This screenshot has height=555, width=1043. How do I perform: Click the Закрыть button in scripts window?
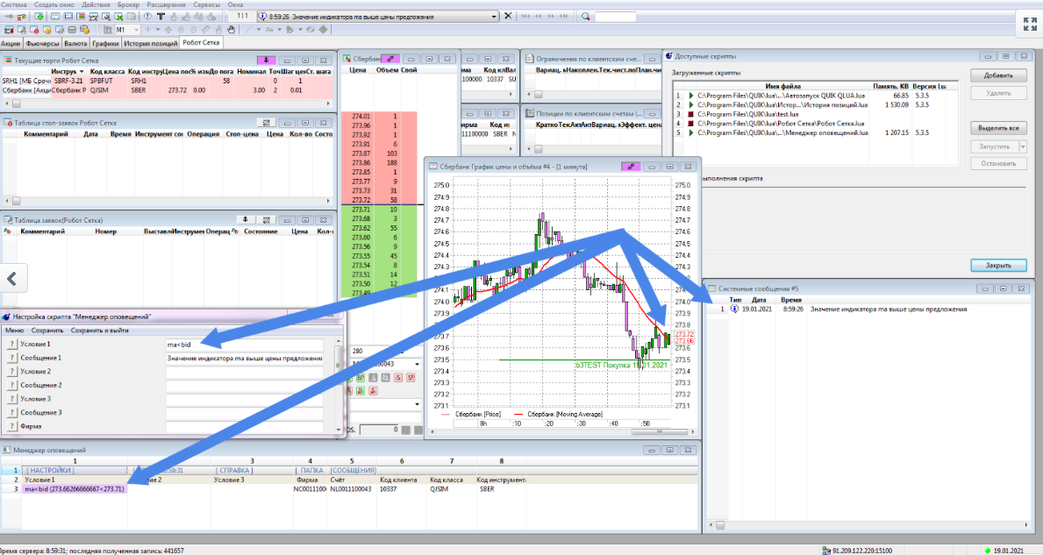point(997,265)
